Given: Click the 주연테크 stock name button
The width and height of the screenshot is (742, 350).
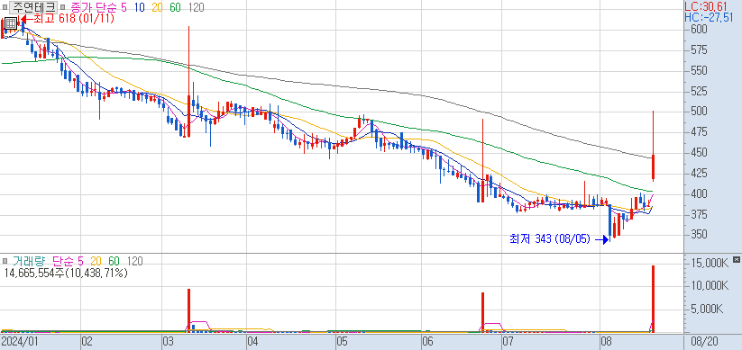Looking at the screenshot, I should point(33,7).
